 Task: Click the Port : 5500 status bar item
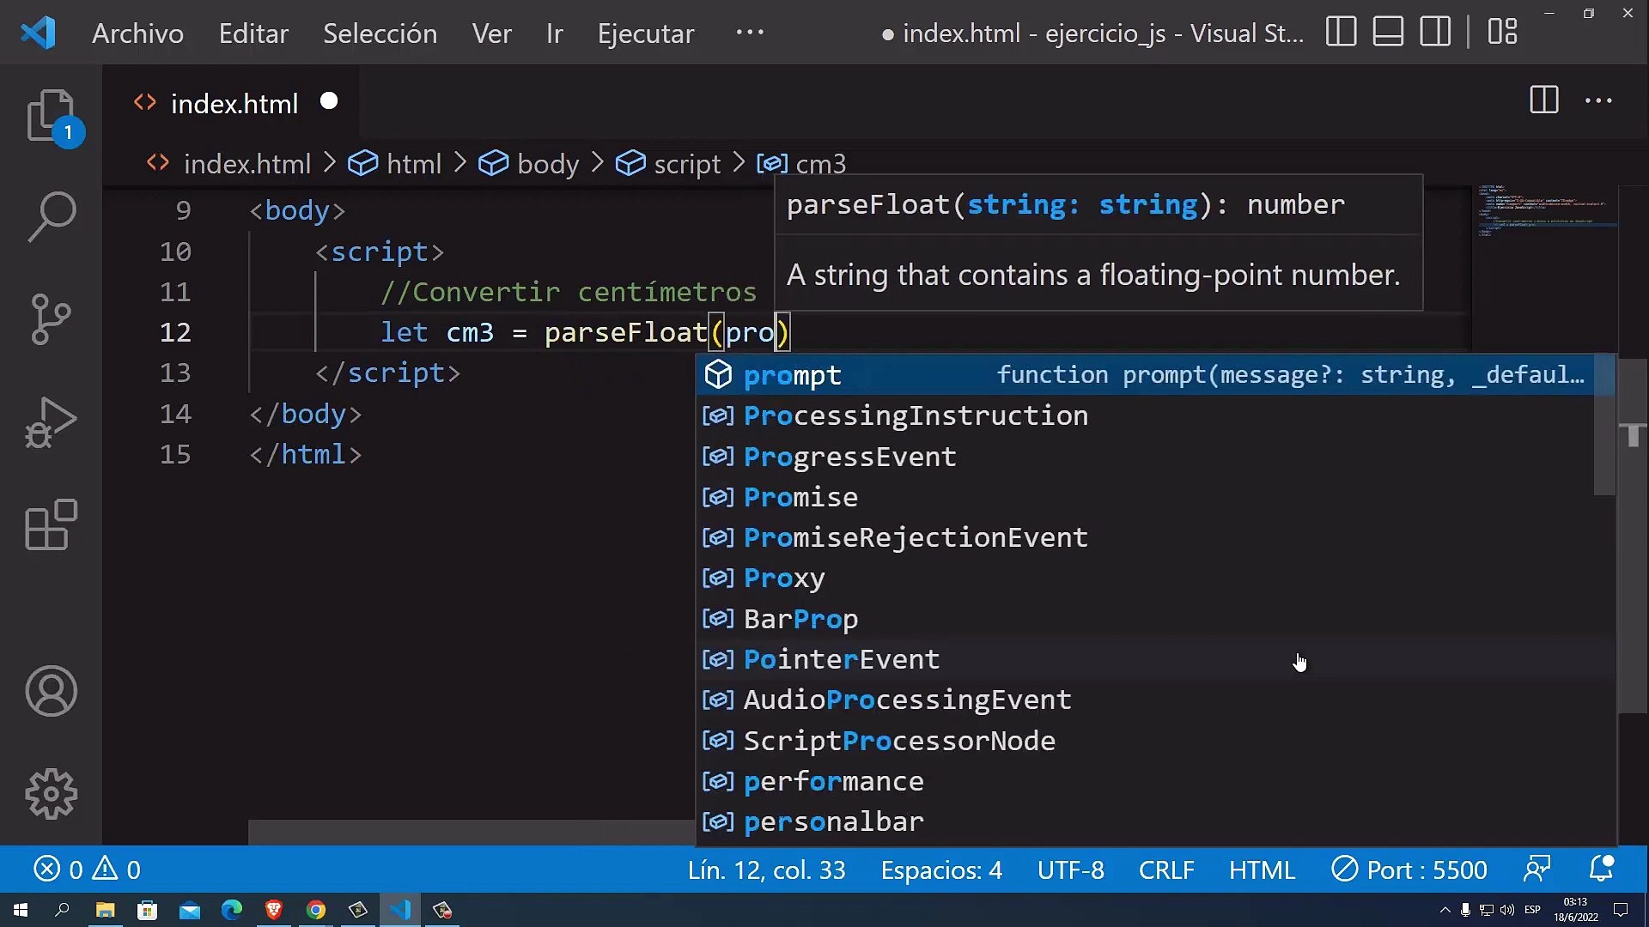(x=1411, y=869)
